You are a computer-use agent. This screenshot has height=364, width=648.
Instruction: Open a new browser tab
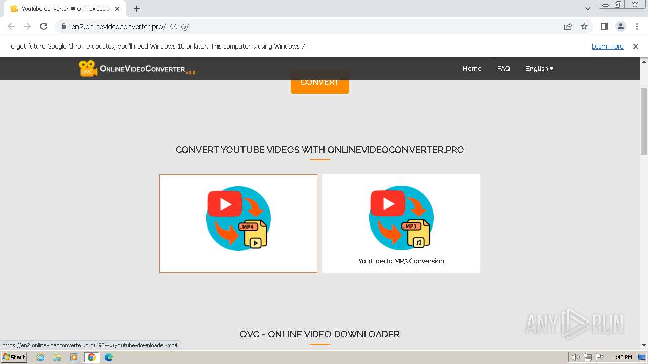click(137, 9)
